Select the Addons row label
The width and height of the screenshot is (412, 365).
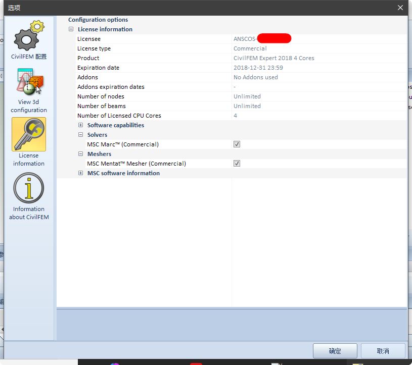[87, 77]
